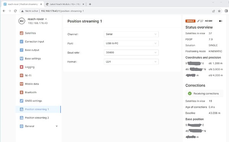
Task: Click the red Logging icon
Action: point(21,67)
